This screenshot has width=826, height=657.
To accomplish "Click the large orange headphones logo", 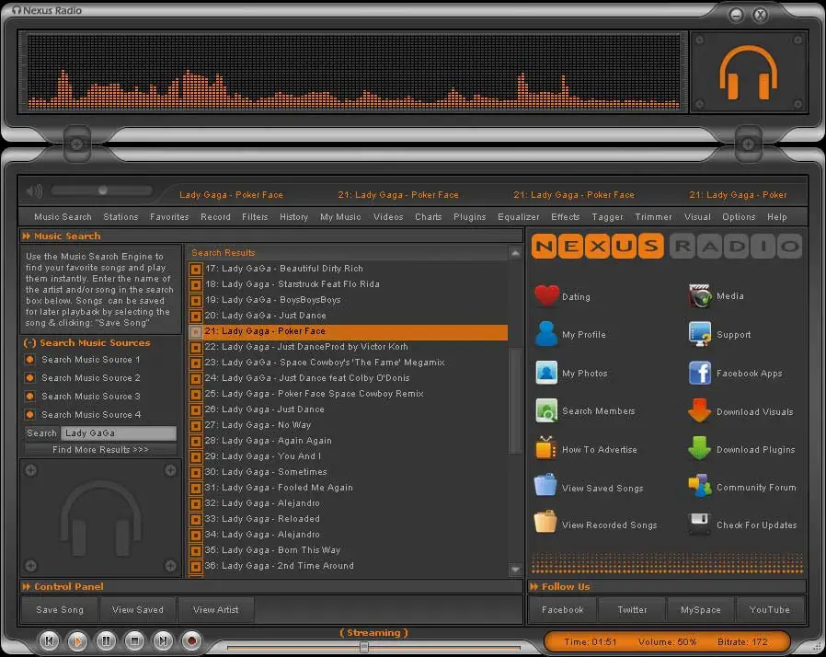I will [x=748, y=72].
